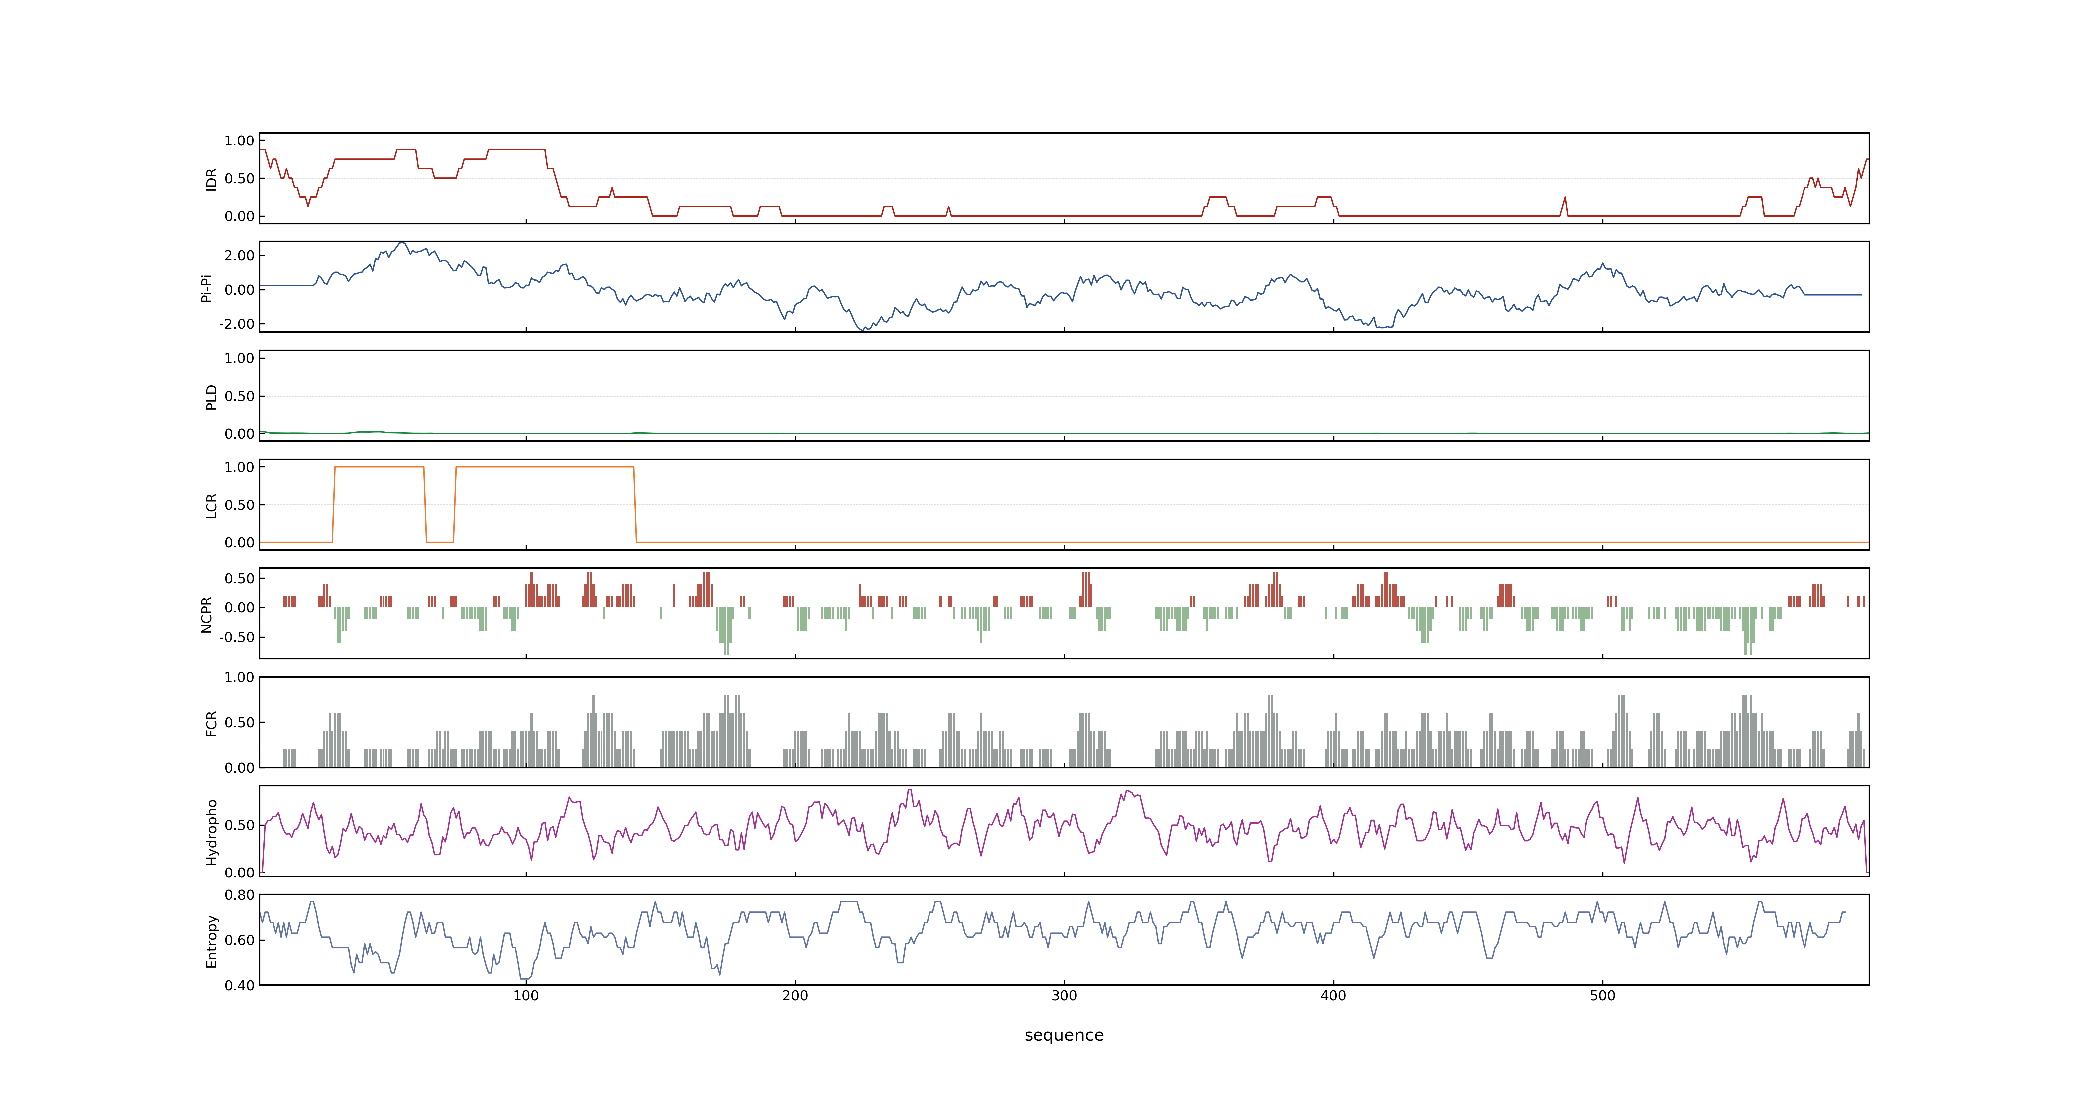2077x1107 pixels.
Task: Click the 1.00 tick of the FCR panel
Action: [240, 678]
